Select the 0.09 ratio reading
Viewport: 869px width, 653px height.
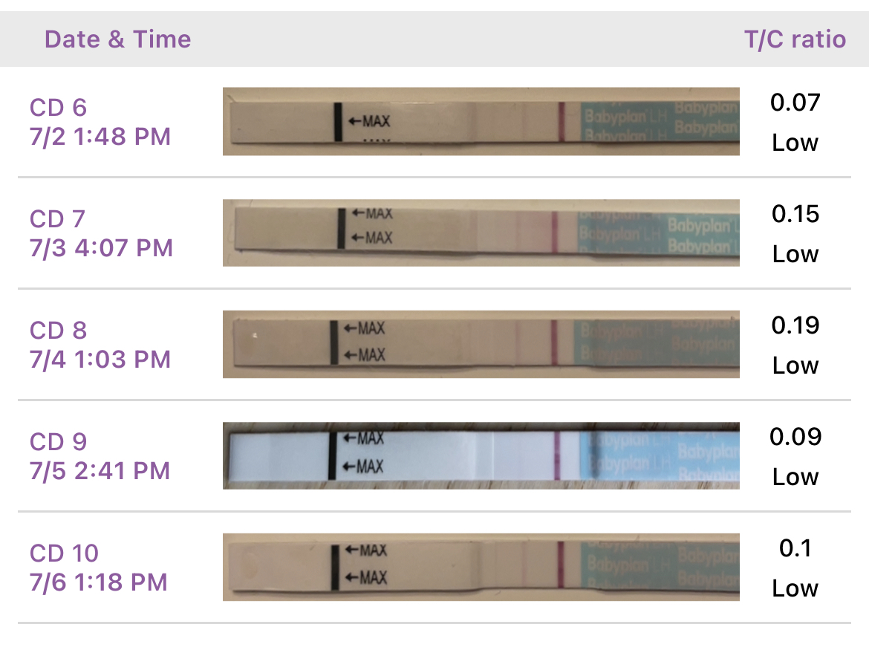[795, 437]
